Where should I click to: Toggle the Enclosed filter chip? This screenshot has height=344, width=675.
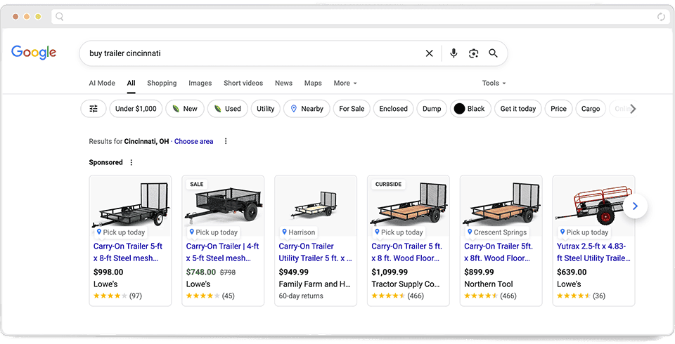[x=394, y=109]
